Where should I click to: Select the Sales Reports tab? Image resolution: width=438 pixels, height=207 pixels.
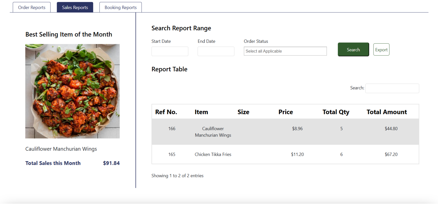pyautogui.click(x=75, y=7)
